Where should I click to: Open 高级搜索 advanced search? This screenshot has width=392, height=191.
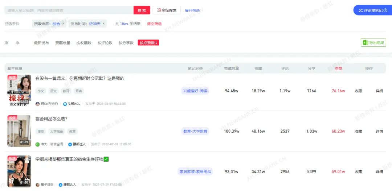tap(167, 10)
